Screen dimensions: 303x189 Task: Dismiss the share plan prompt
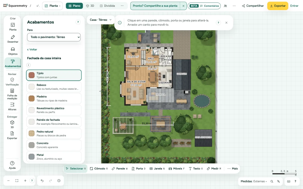coord(183,6)
